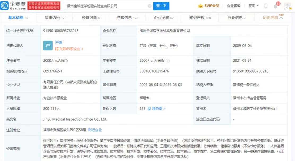
Task: Select 注册资本 value 2000万元人民币
Action: click(55, 61)
